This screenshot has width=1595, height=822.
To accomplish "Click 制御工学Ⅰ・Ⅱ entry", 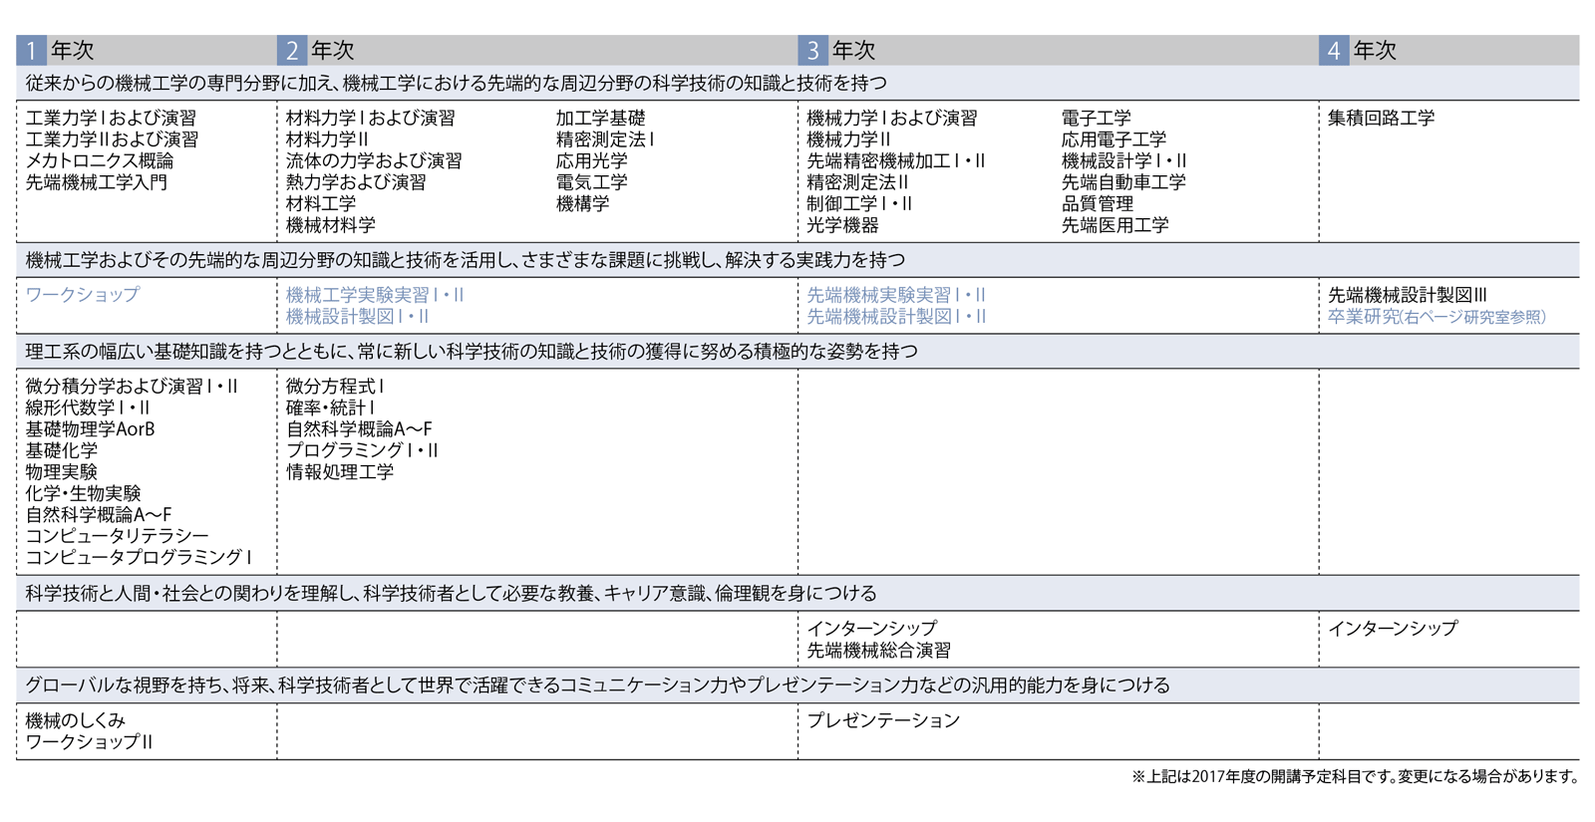I will (x=859, y=203).
